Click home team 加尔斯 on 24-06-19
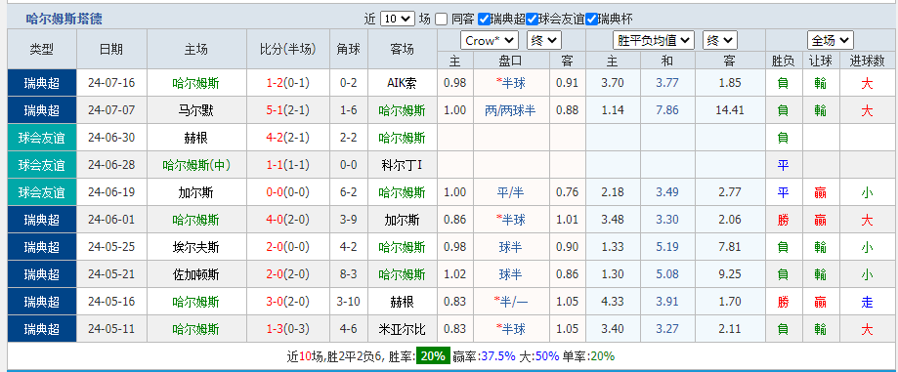 195,192
